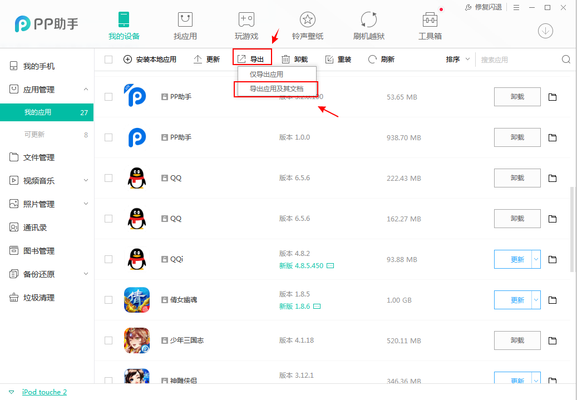Open the 刷机越狱 jailbreak tool
The height and width of the screenshot is (400, 577).
(x=368, y=25)
